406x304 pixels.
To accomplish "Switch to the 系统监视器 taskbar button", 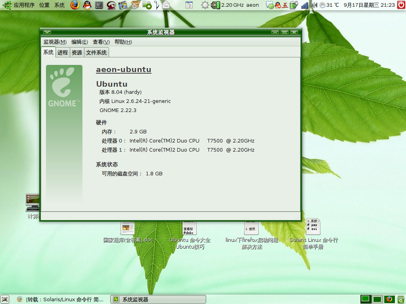I will pos(158,299).
